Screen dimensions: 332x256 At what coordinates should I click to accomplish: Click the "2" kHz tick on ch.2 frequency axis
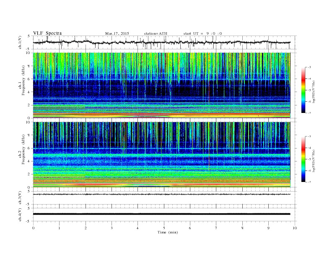pos(29,174)
